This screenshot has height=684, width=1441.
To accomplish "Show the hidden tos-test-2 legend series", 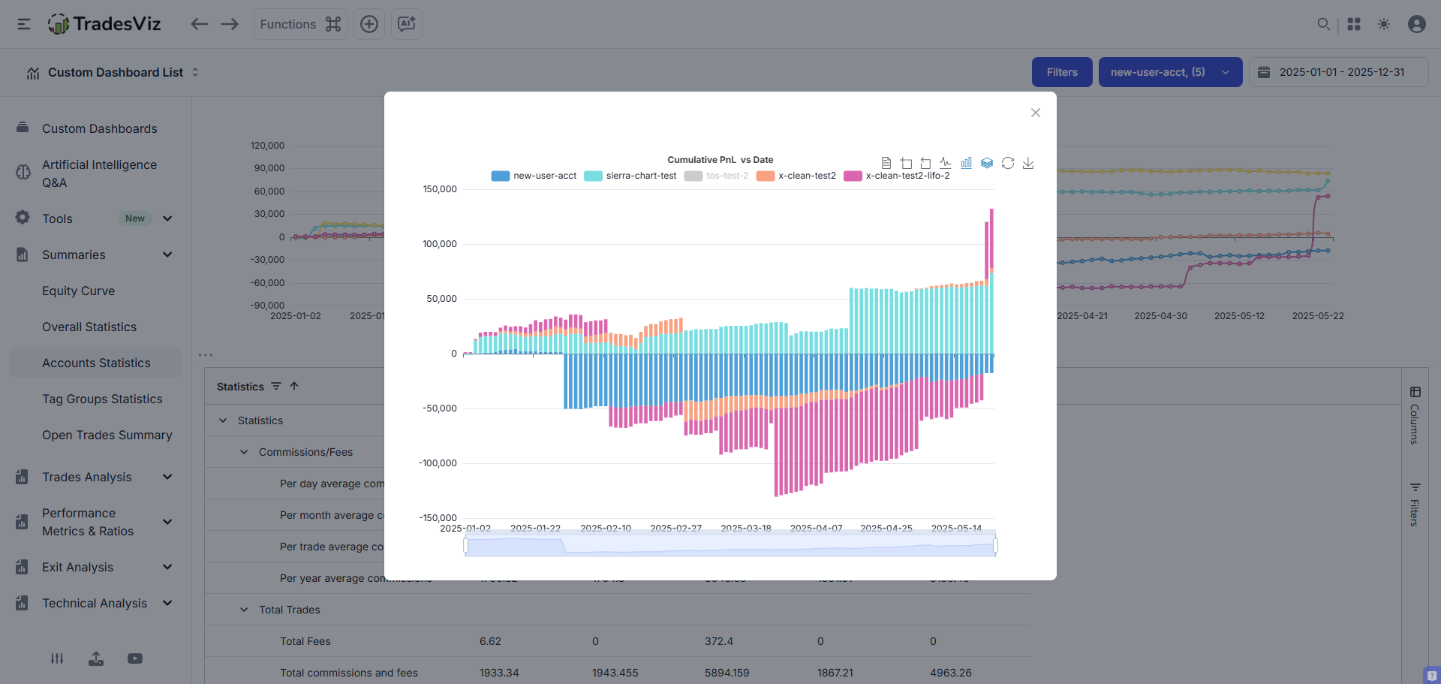I will [x=717, y=176].
